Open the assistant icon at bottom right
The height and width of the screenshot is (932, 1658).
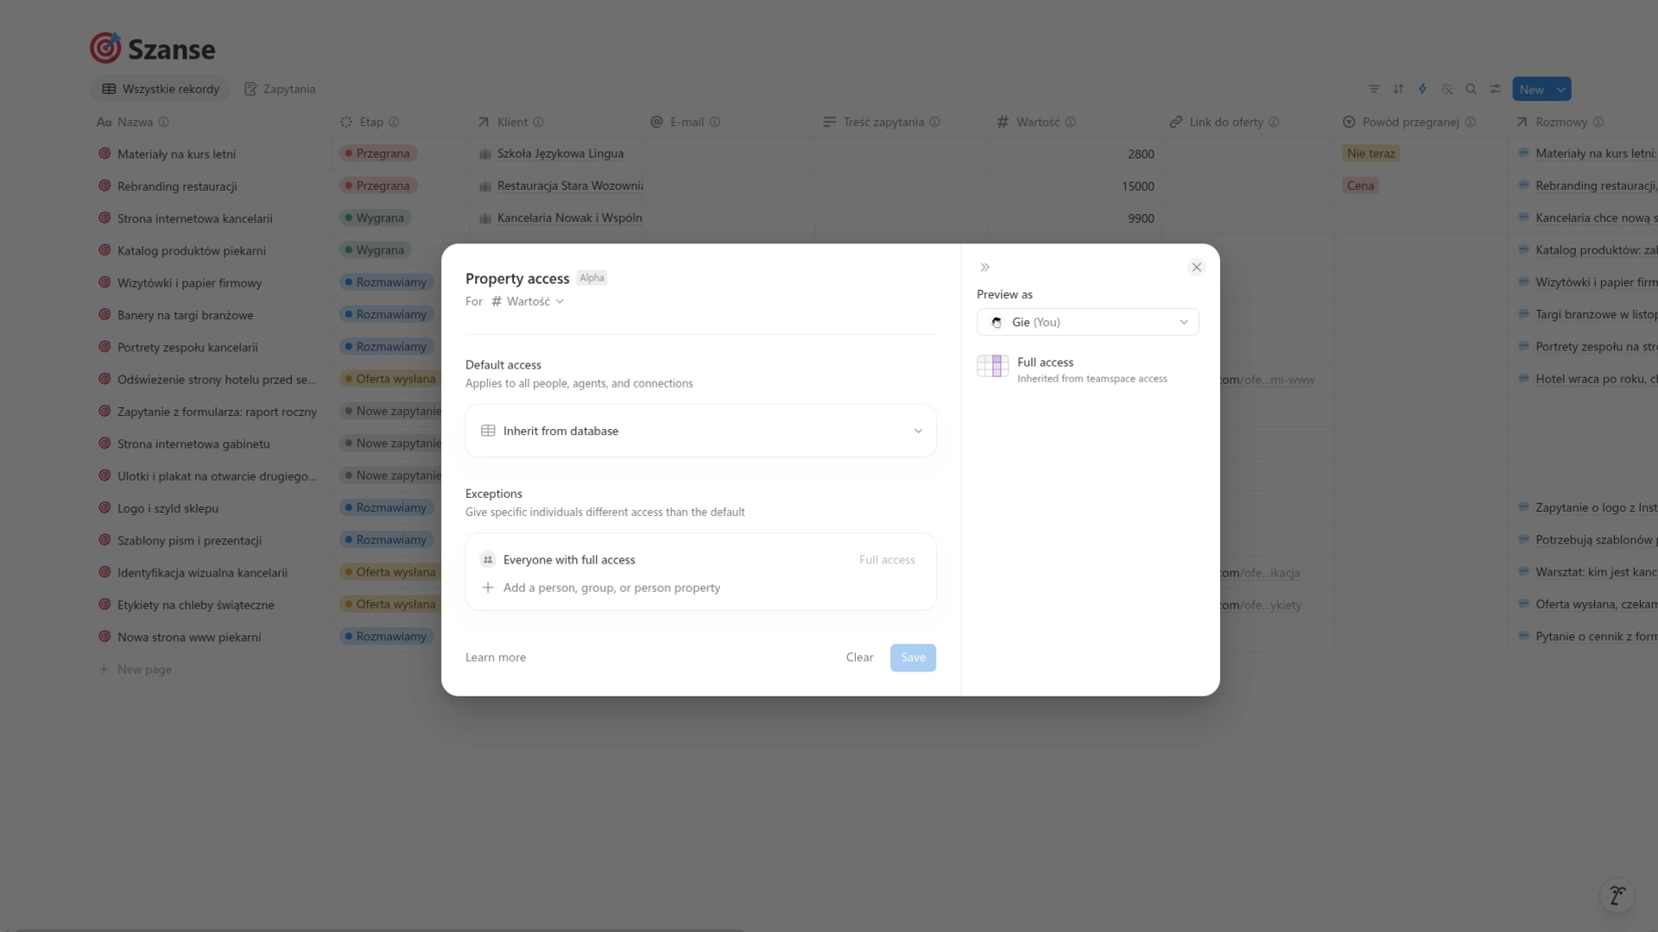[1617, 895]
